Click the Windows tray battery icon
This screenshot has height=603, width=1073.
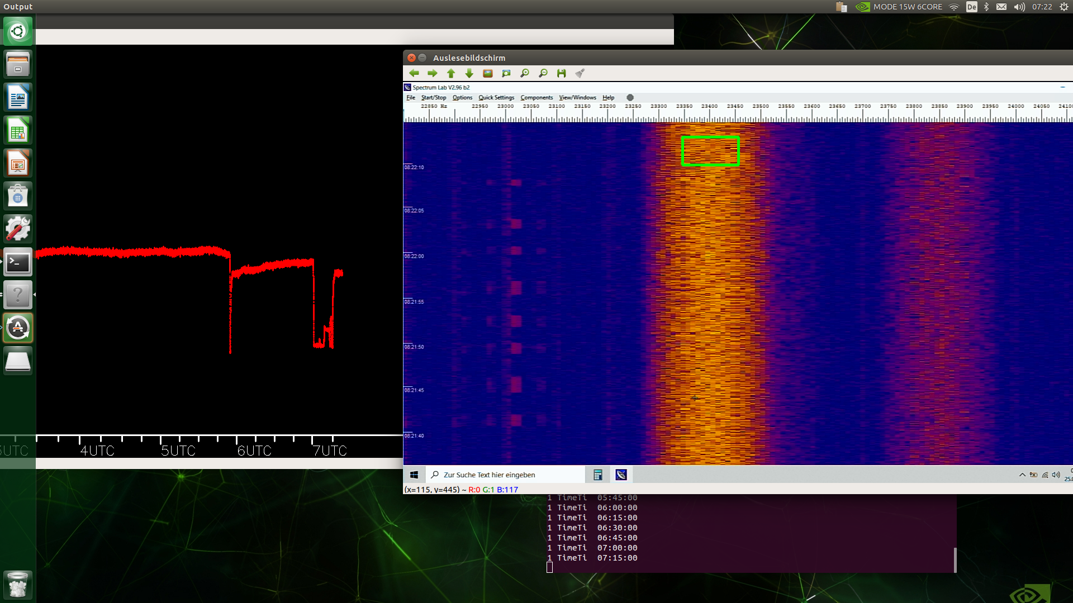tap(1033, 475)
